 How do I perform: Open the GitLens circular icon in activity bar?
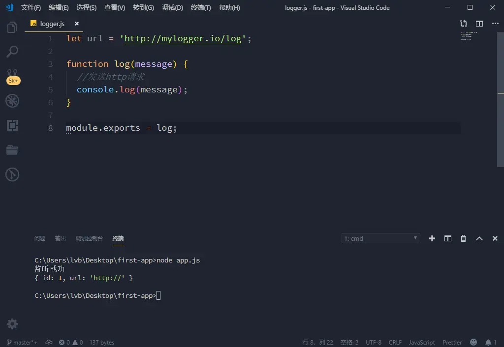[12, 174]
